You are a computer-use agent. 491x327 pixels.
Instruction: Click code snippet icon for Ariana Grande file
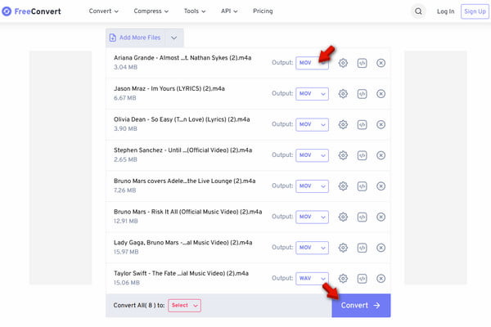click(362, 63)
